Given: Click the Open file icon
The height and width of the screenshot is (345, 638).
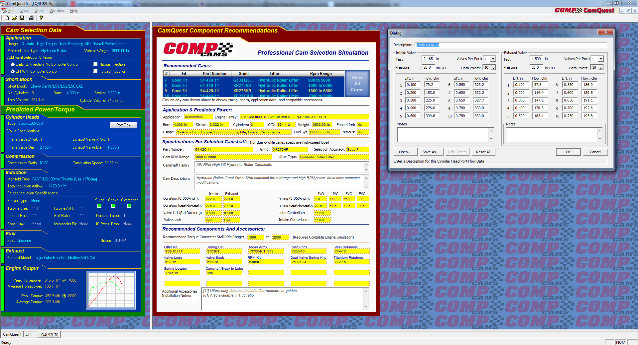Looking at the screenshot, I should click(x=14, y=18).
